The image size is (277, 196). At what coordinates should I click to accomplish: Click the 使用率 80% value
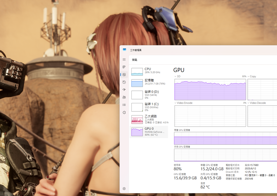(178, 169)
